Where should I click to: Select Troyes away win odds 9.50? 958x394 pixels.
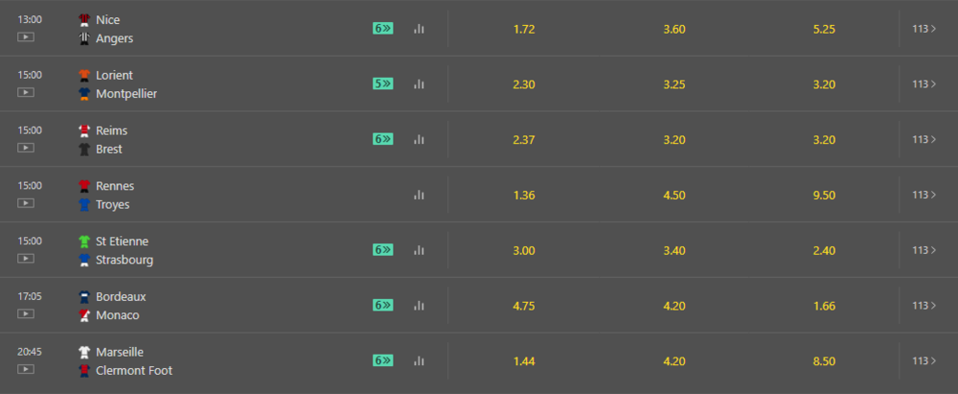pos(824,195)
